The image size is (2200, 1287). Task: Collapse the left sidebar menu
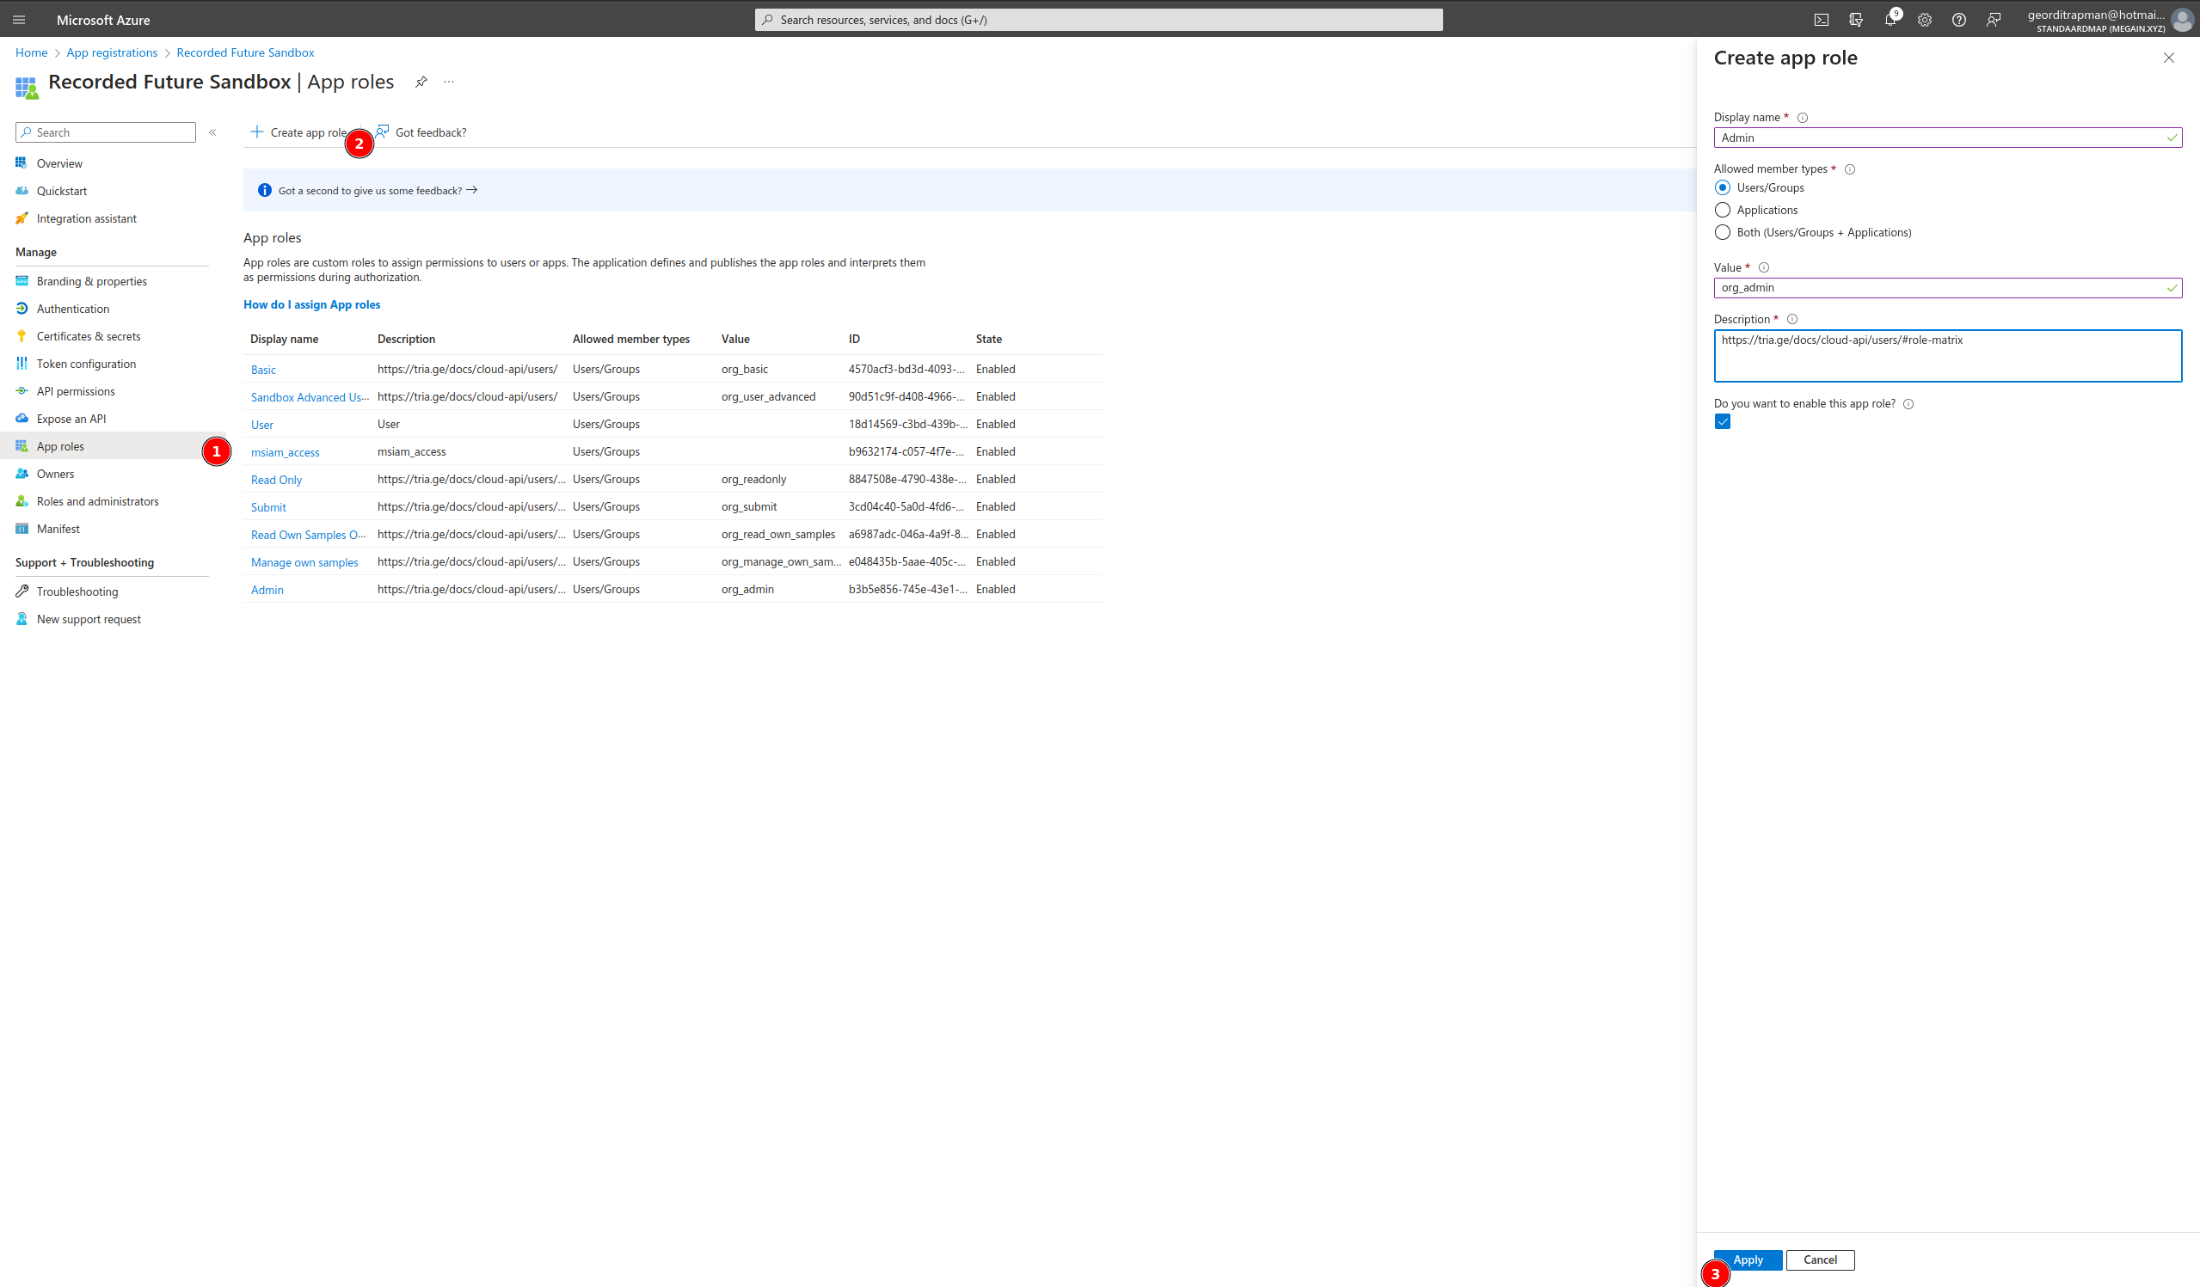212,132
